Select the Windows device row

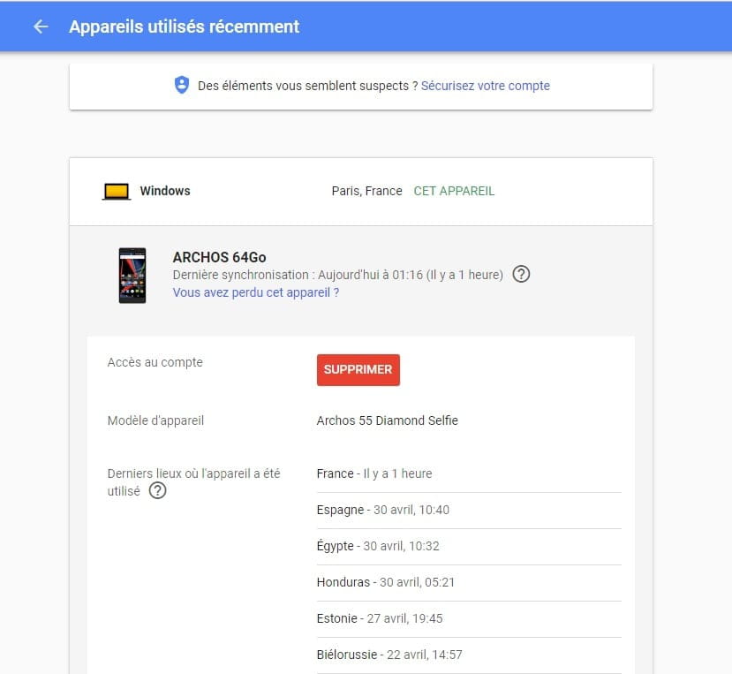361,192
